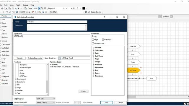Click OK to confirm the calculation

click(107, 102)
